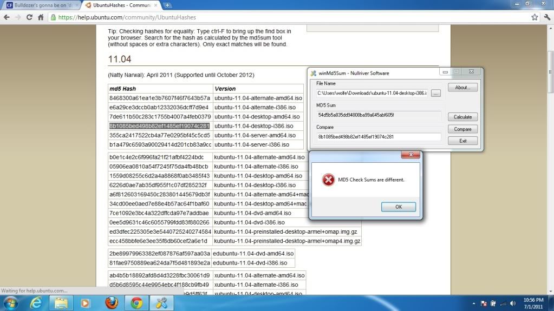Viewport: 554px width, 311px height.
Task: Click the Exit button in winMd5Sum
Action: pyautogui.click(x=462, y=141)
